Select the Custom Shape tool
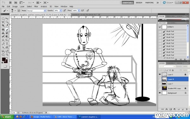 7,47
